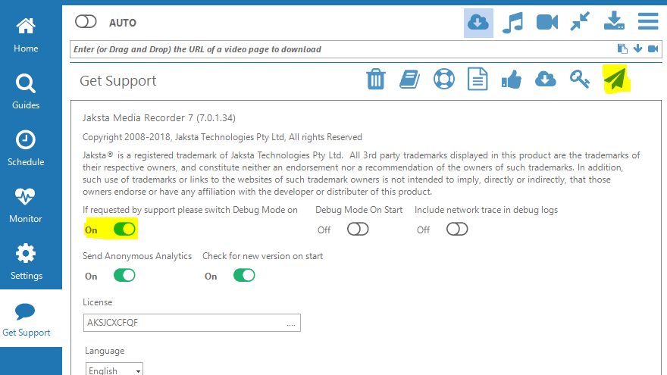Open the Home section in sidebar
Image resolution: width=667 pixels, height=375 pixels.
26,36
